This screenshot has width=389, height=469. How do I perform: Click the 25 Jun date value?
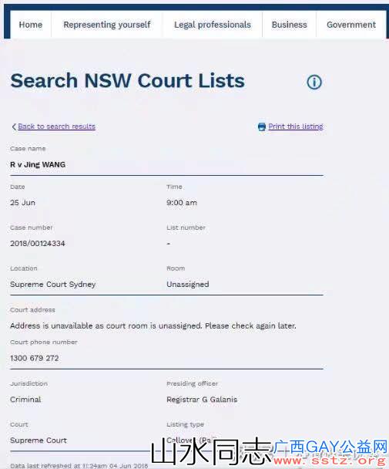pyautogui.click(x=22, y=203)
